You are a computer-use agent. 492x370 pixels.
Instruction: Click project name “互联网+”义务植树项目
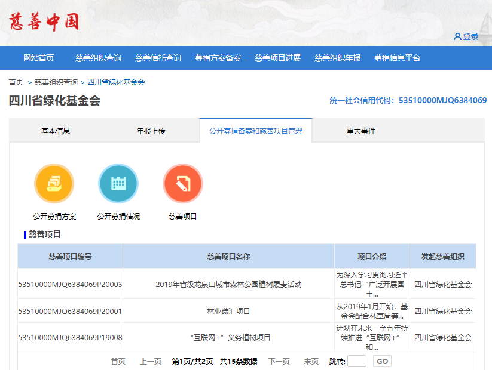(x=230, y=337)
